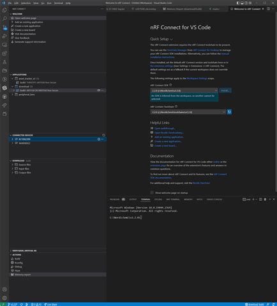Open the Manage gear icon in activity bar
This screenshot has height=306, width=277.
click(4, 298)
